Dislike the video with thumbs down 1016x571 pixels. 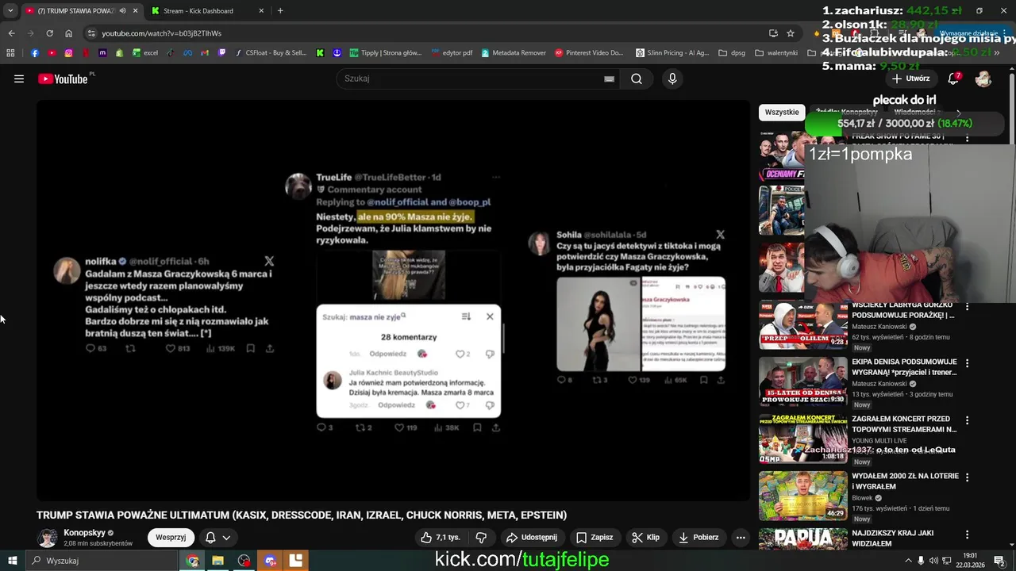point(481,537)
